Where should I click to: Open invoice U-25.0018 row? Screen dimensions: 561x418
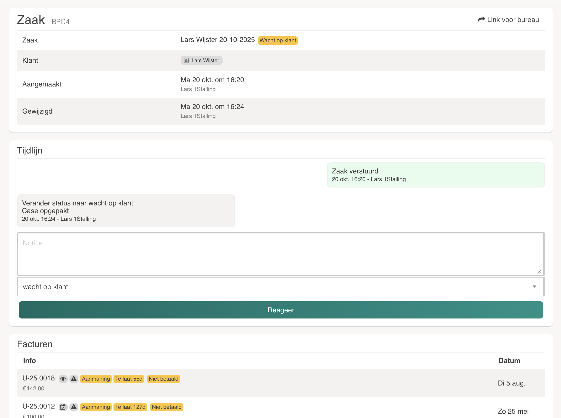[38, 378]
